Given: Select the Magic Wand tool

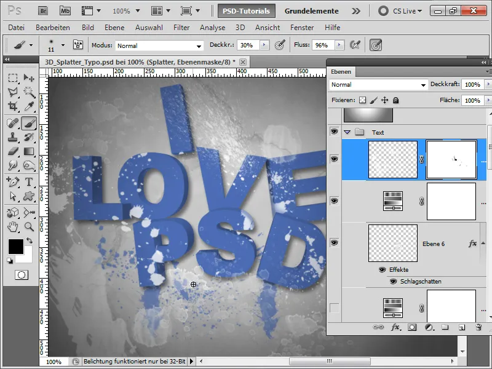Looking at the screenshot, I should coord(29,92).
